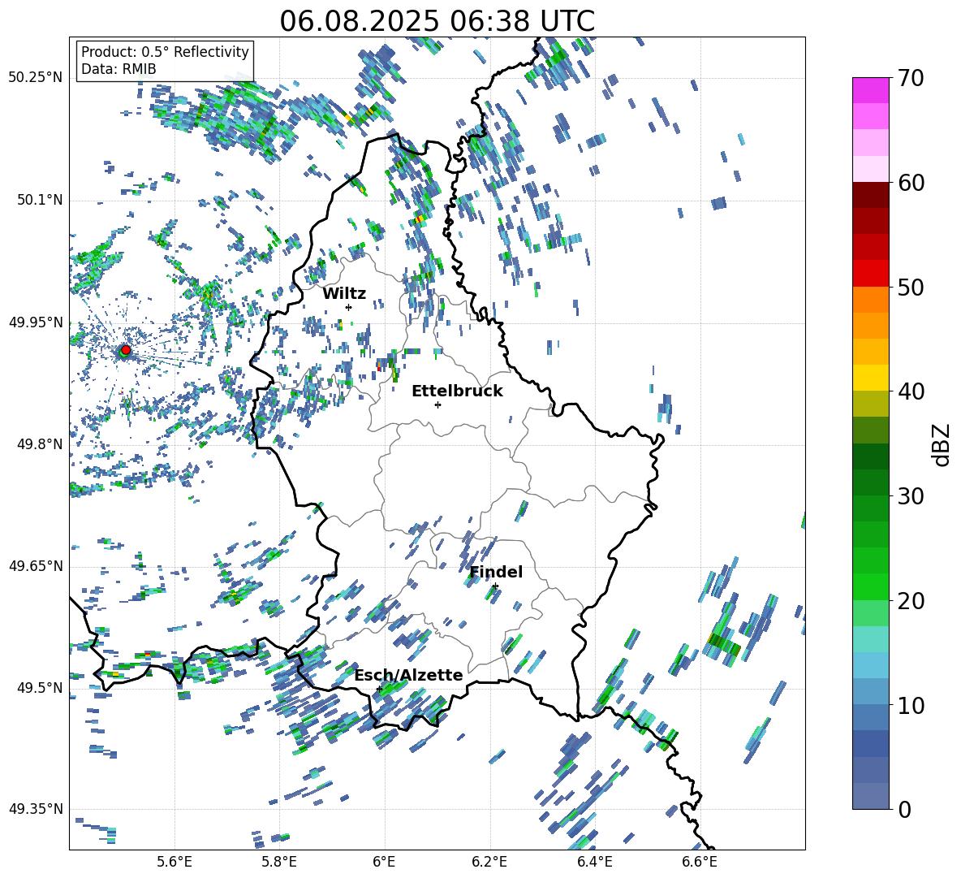Click the 5.6°E longitude label
Viewport: 961px width, 878px height.
[x=175, y=863]
